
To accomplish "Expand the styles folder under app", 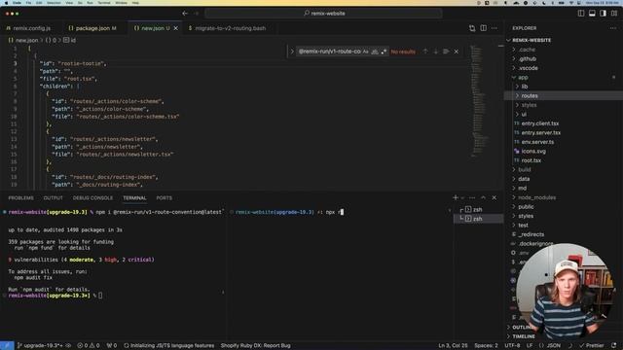I will [529, 105].
